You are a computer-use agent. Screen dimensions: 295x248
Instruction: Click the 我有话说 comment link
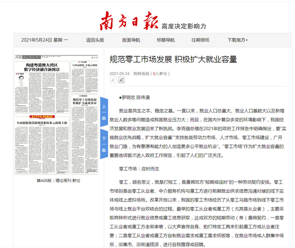pyautogui.click(x=141, y=73)
